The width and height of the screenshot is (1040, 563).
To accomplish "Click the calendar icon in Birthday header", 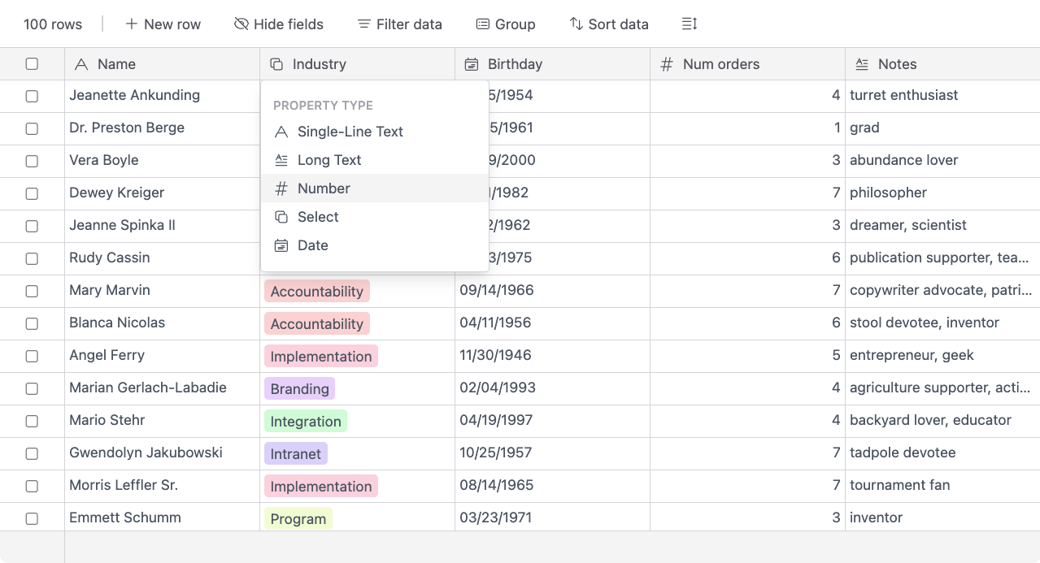I will (x=471, y=64).
